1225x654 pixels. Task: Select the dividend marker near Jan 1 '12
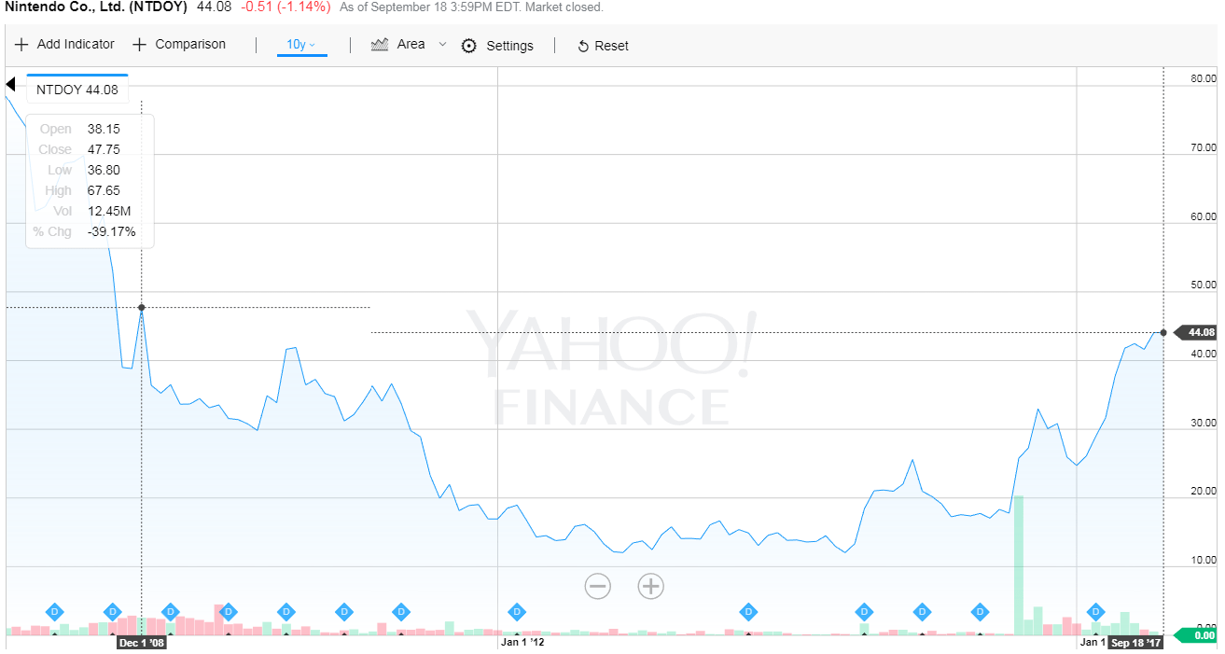tap(516, 613)
